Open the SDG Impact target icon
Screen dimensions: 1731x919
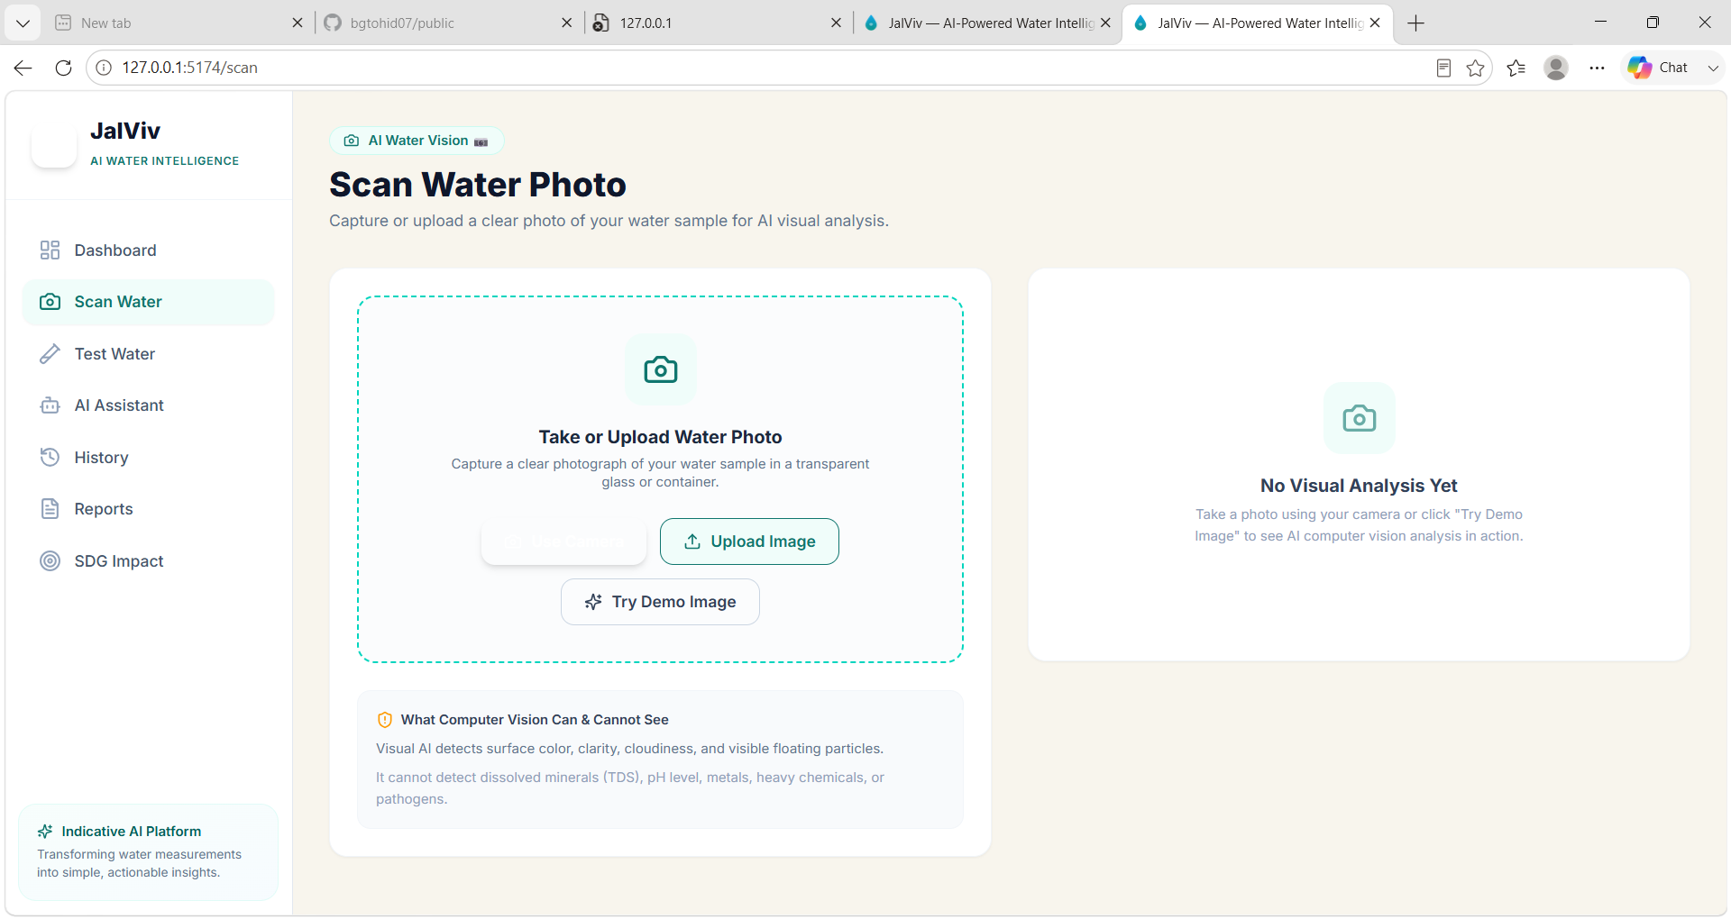(50, 561)
